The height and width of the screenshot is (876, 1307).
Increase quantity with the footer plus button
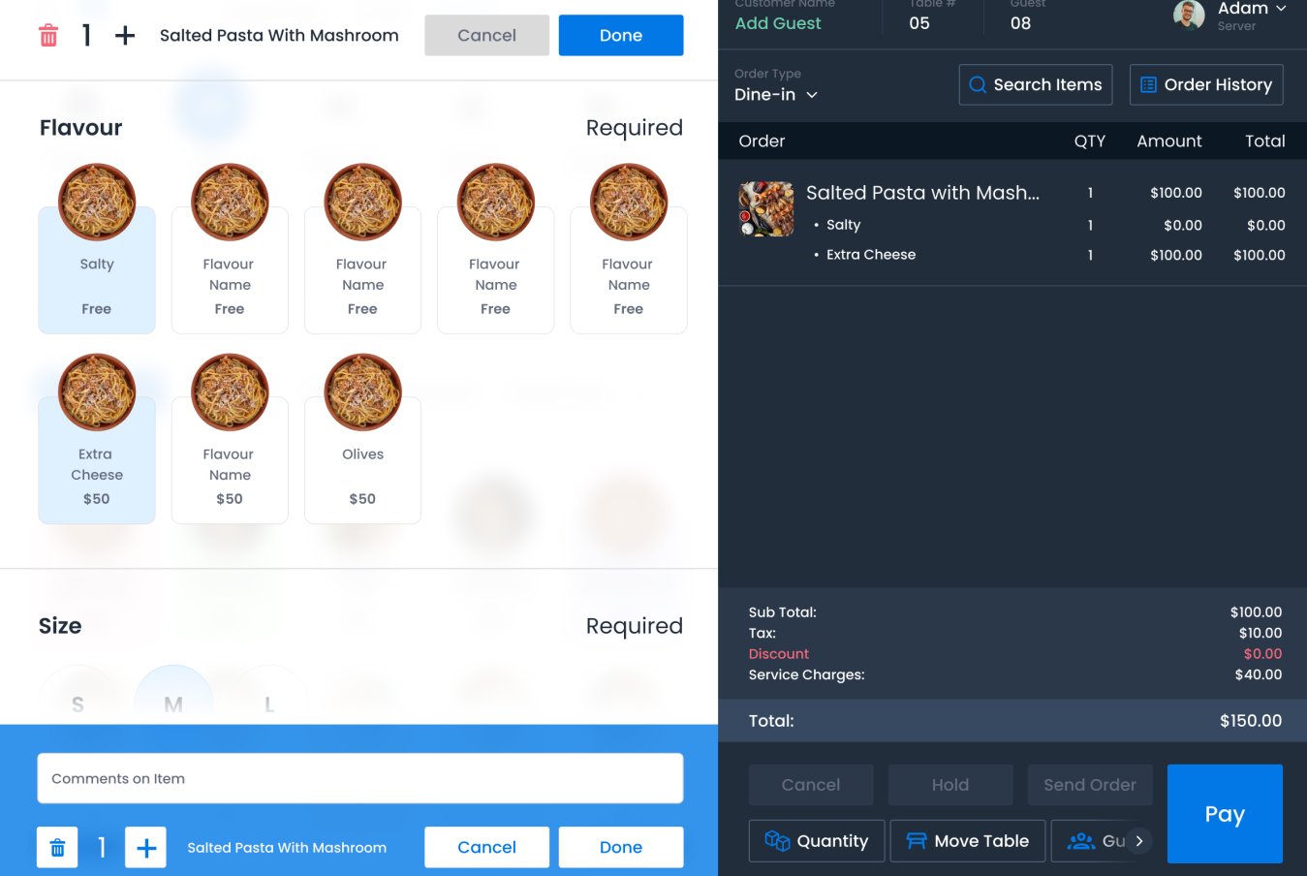pyautogui.click(x=146, y=848)
